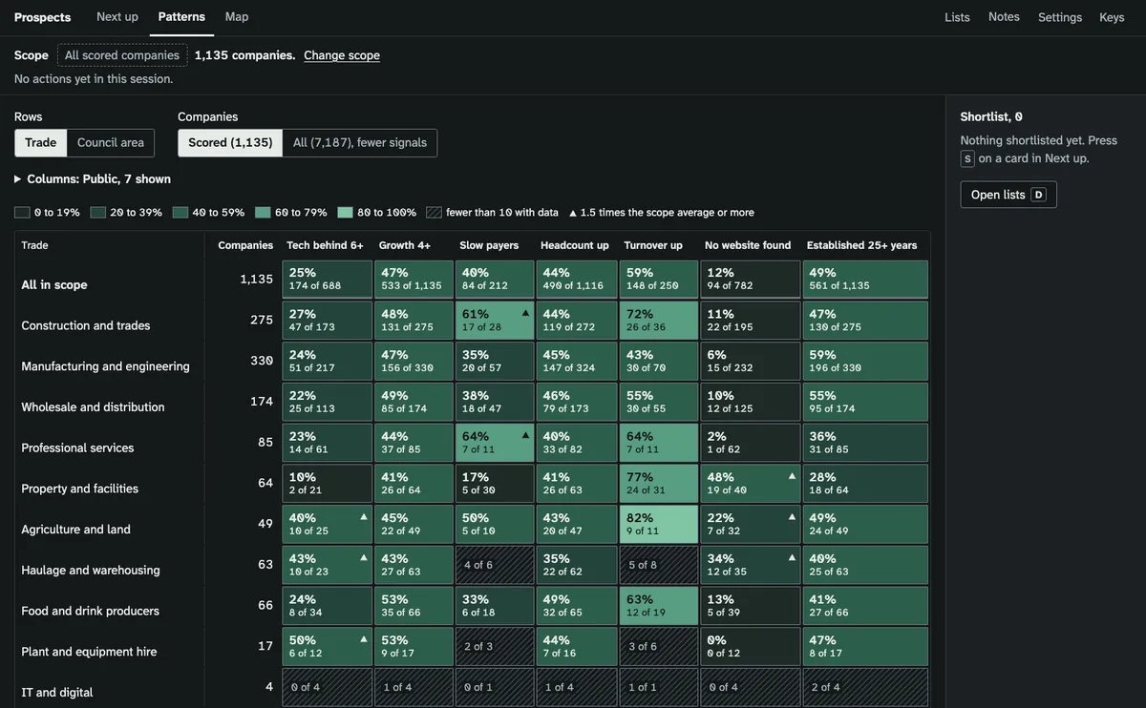Click the Headcount up column header
The height and width of the screenshot is (708, 1146).
pos(575,245)
